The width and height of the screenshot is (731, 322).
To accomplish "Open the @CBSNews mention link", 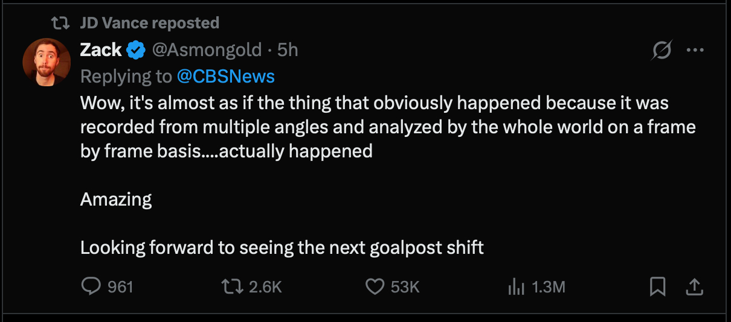I will tap(225, 77).
